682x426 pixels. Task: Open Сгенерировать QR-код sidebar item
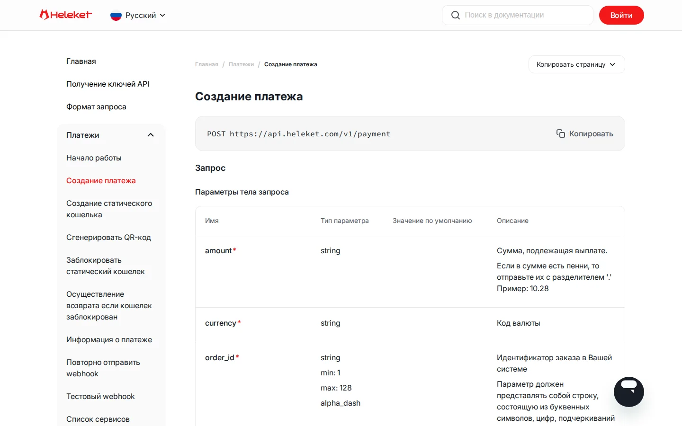click(x=108, y=237)
